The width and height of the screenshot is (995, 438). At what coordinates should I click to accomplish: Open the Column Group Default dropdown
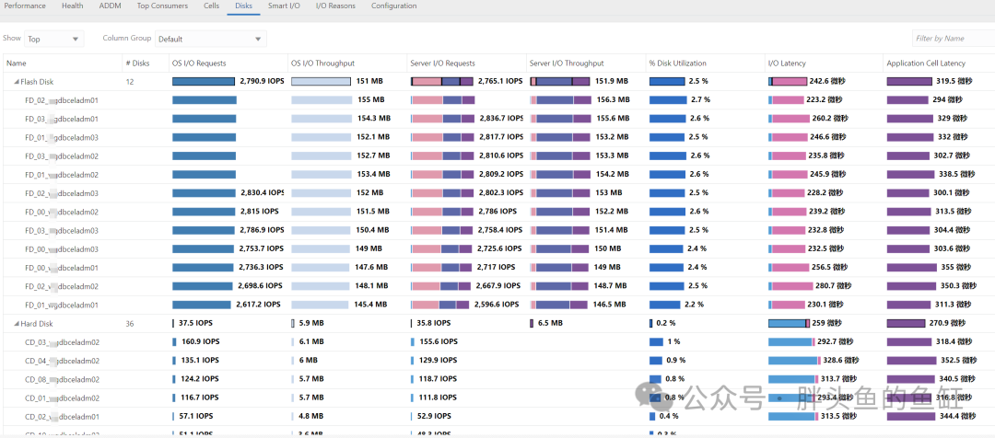[x=211, y=39]
